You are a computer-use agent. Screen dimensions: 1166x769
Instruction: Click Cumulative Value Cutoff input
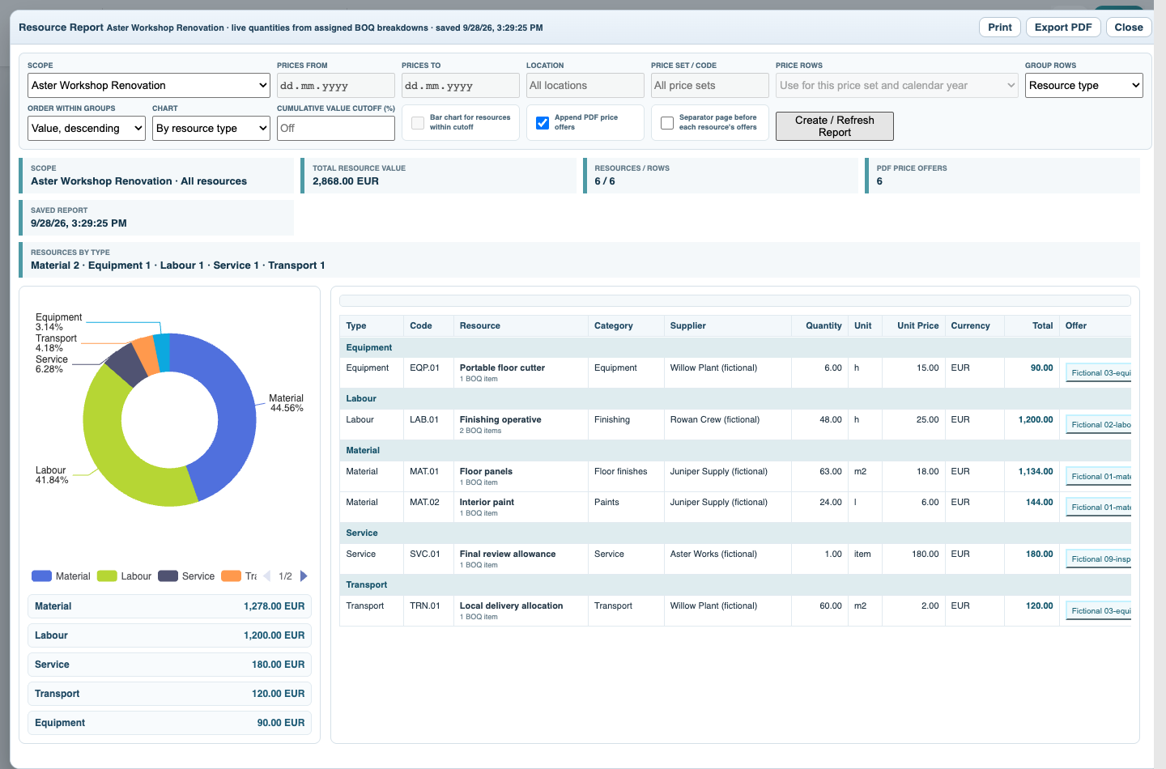tap(336, 128)
